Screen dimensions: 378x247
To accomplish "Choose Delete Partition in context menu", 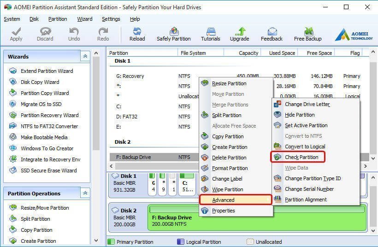I will coord(236,158).
